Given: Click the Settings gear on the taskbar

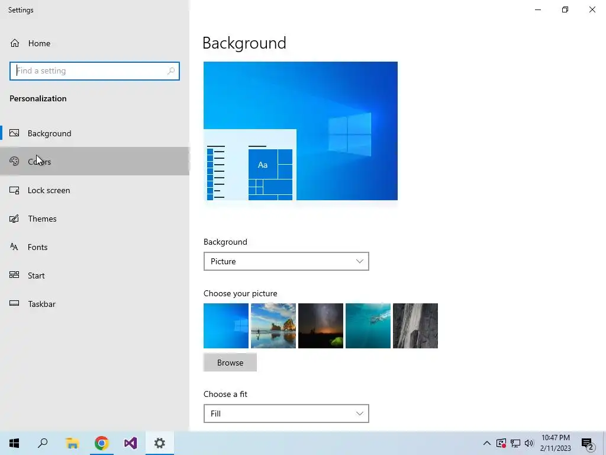Looking at the screenshot, I should pyautogui.click(x=160, y=443).
